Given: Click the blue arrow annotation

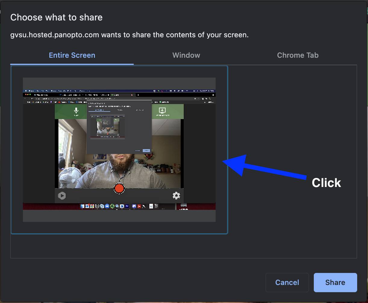Looking at the screenshot, I should pos(265,169).
